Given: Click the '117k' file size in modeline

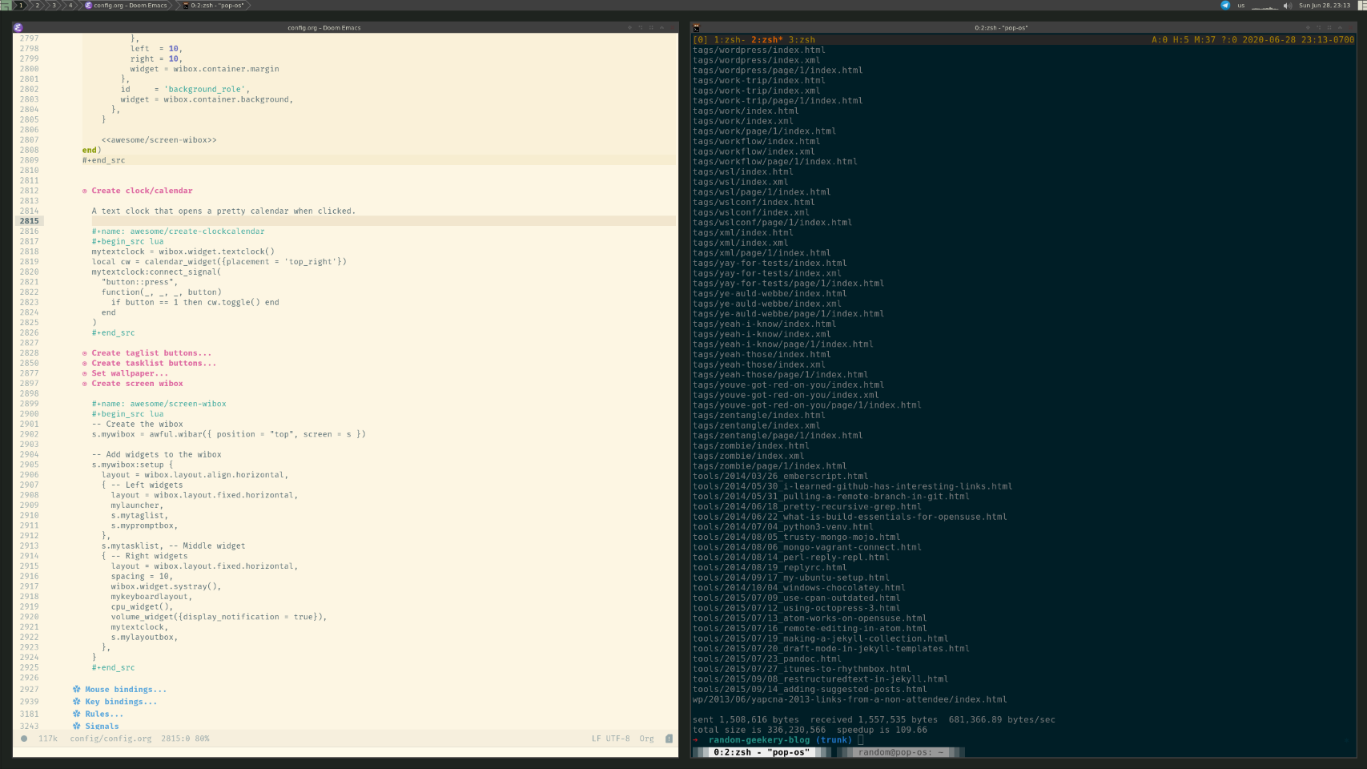Looking at the screenshot, I should click(48, 739).
